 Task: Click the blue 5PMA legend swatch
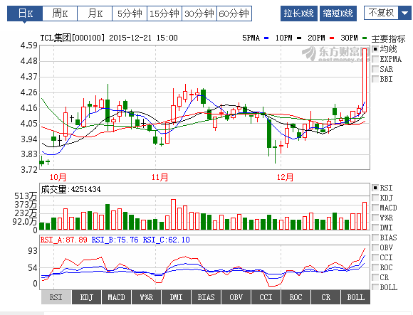pyautogui.click(x=266, y=38)
